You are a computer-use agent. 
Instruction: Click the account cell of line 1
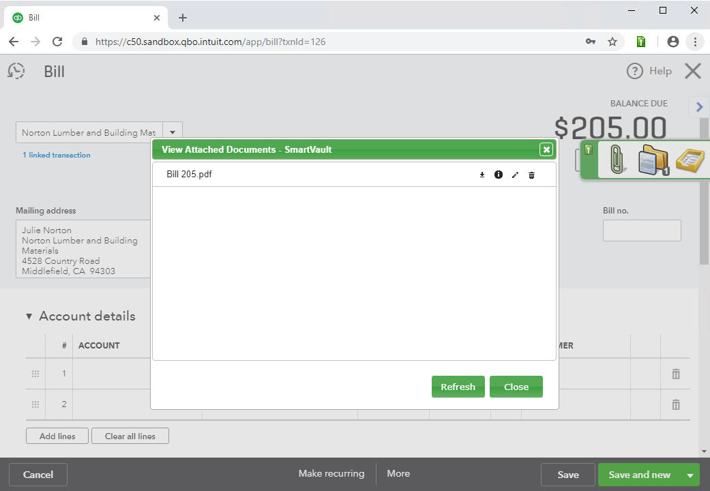click(111, 374)
